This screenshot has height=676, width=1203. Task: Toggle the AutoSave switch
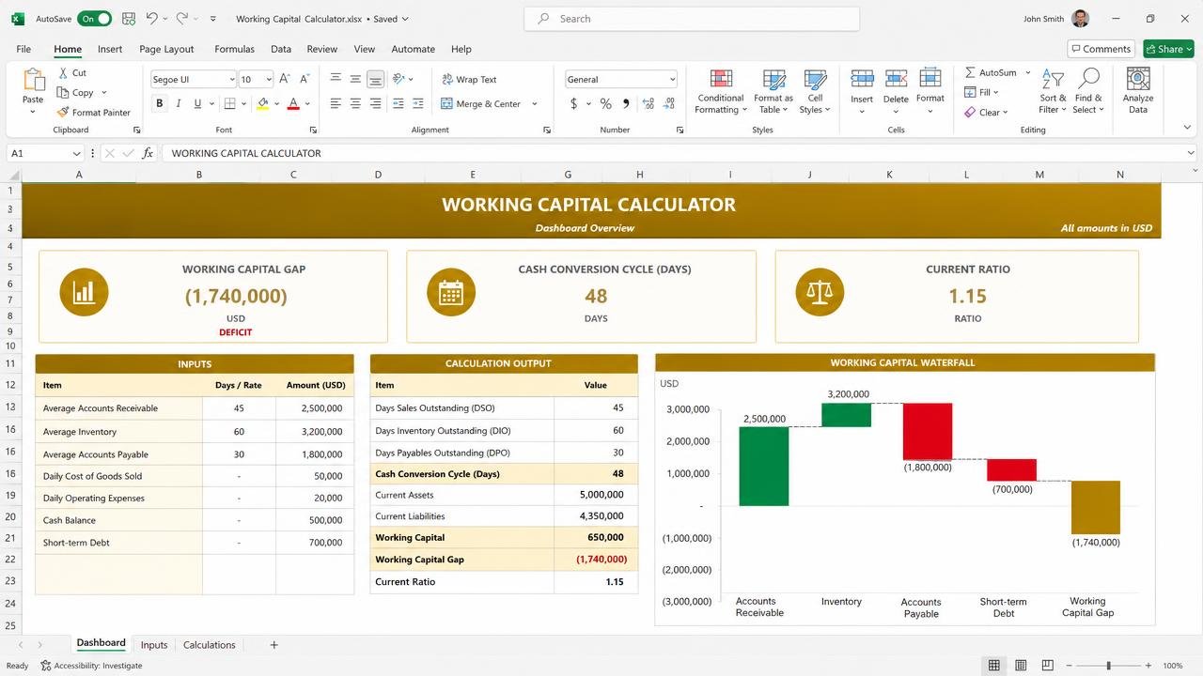point(94,19)
